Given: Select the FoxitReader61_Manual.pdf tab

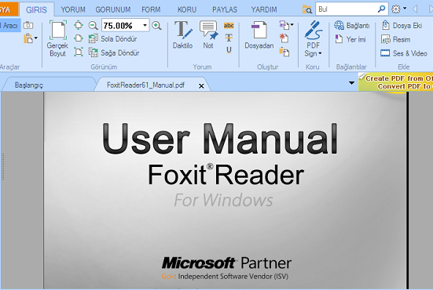Looking at the screenshot, I should coord(145,85).
